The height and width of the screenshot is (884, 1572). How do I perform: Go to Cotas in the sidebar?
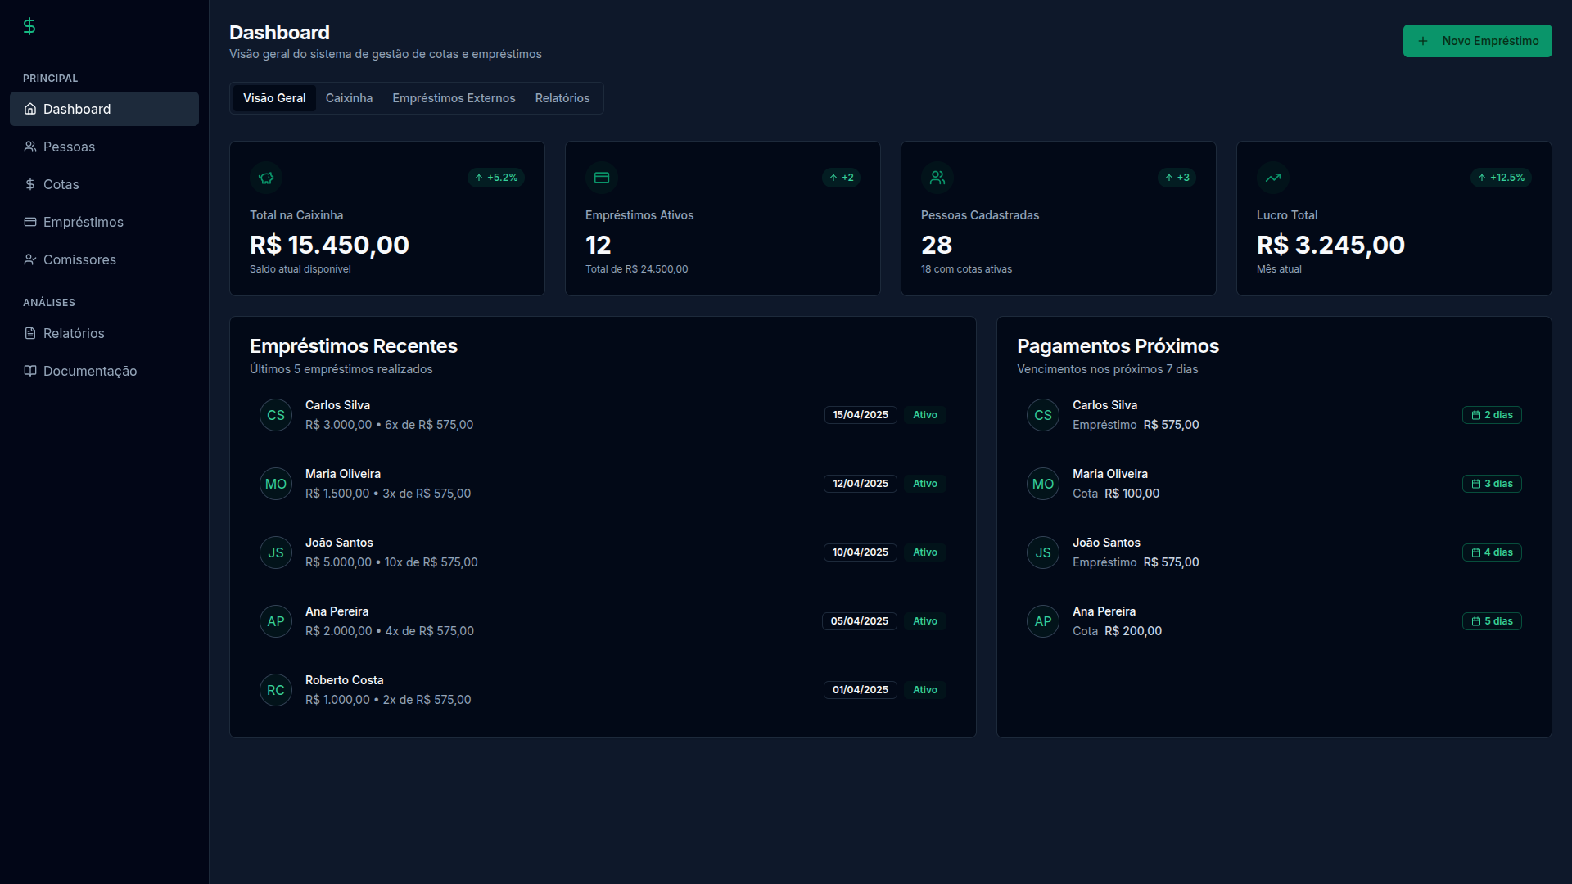61,184
